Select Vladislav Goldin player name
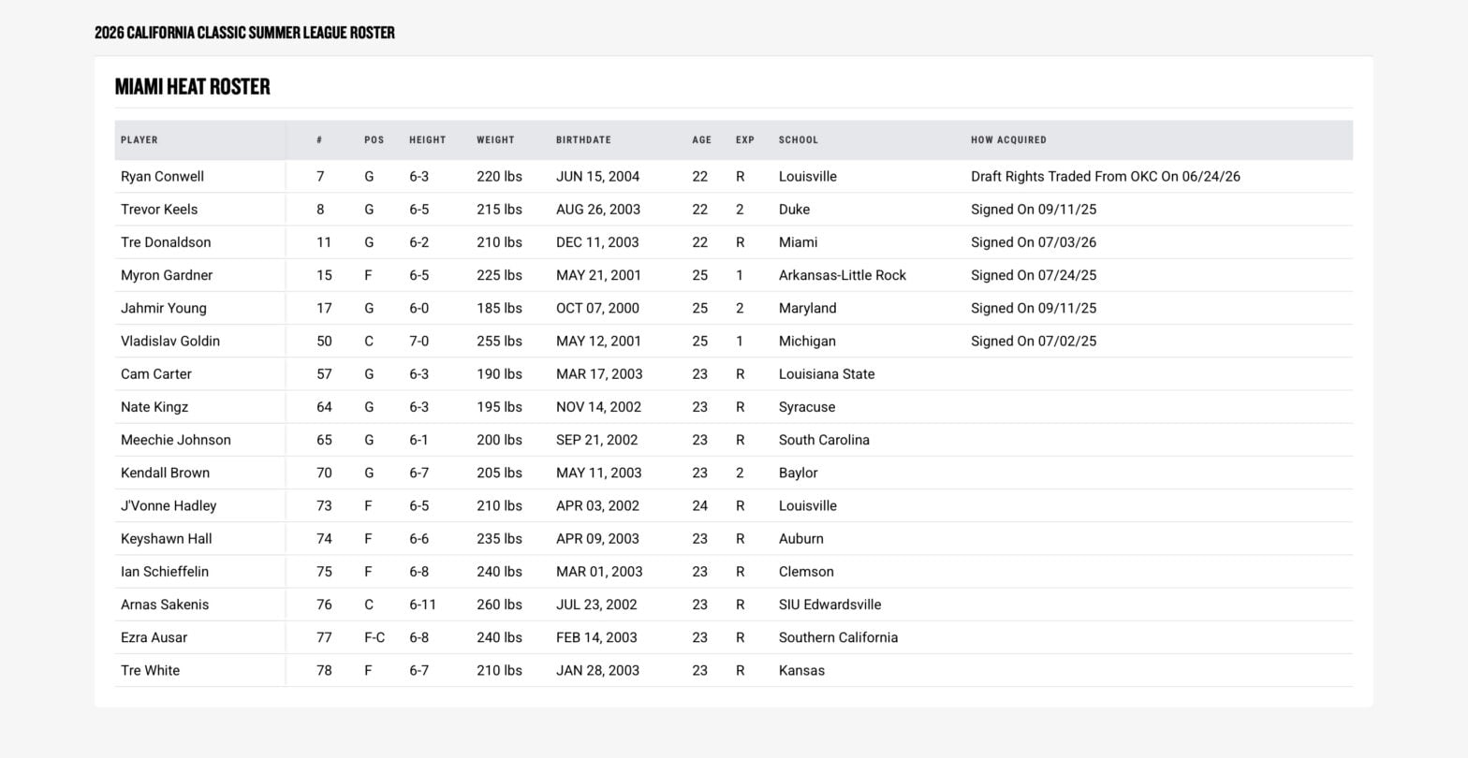This screenshot has width=1468, height=758. (170, 342)
